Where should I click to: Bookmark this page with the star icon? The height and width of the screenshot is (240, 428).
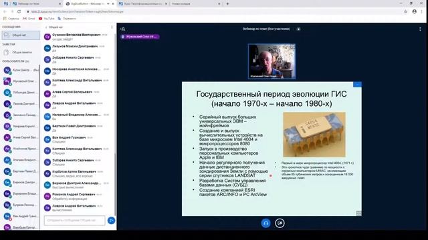tap(405, 11)
